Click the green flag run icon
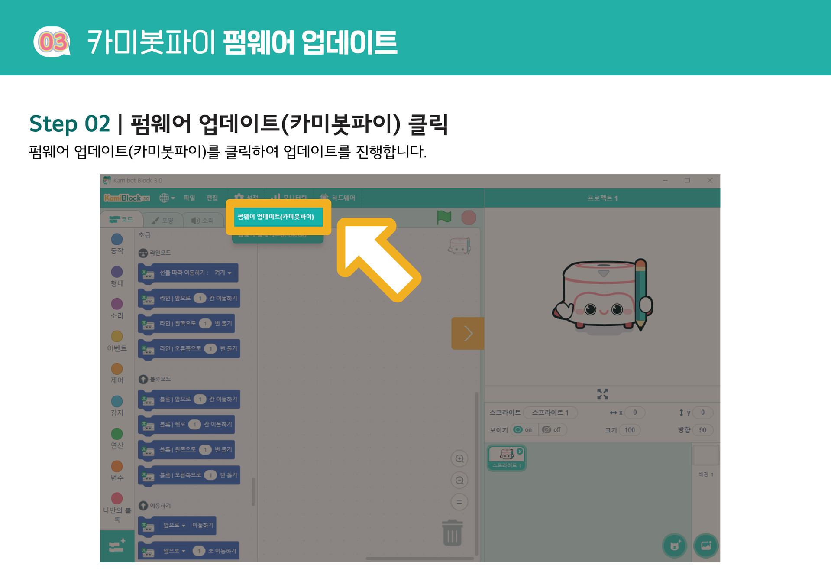 tap(444, 218)
